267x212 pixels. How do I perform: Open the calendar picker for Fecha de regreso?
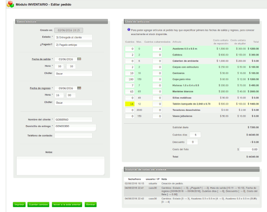click(80, 87)
